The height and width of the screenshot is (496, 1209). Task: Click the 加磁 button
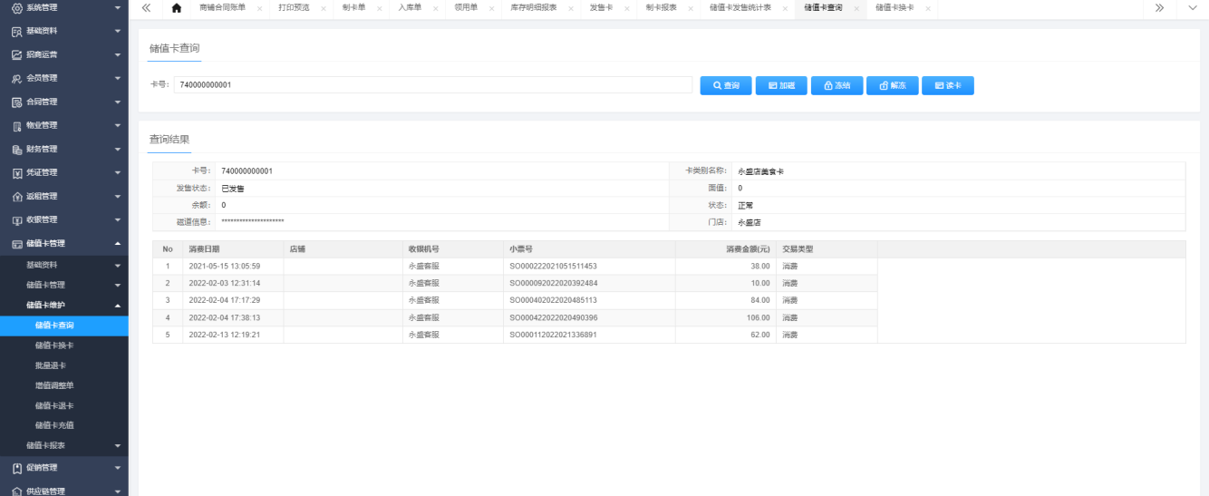tap(781, 85)
